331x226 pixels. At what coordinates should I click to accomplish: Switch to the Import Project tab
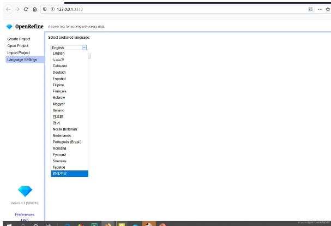click(x=19, y=52)
